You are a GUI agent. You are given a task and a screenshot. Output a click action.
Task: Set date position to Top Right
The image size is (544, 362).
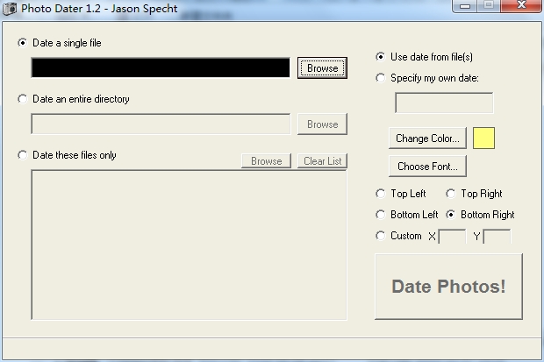click(451, 194)
